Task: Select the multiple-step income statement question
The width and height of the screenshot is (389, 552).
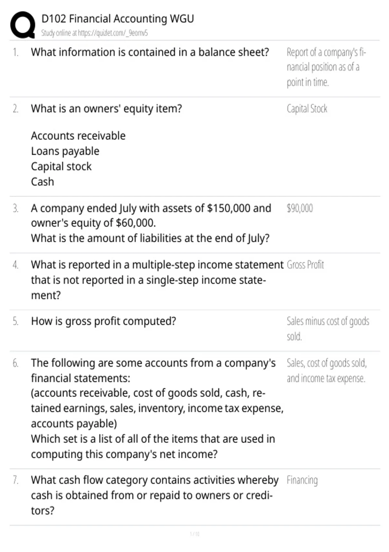Action: click(x=157, y=280)
